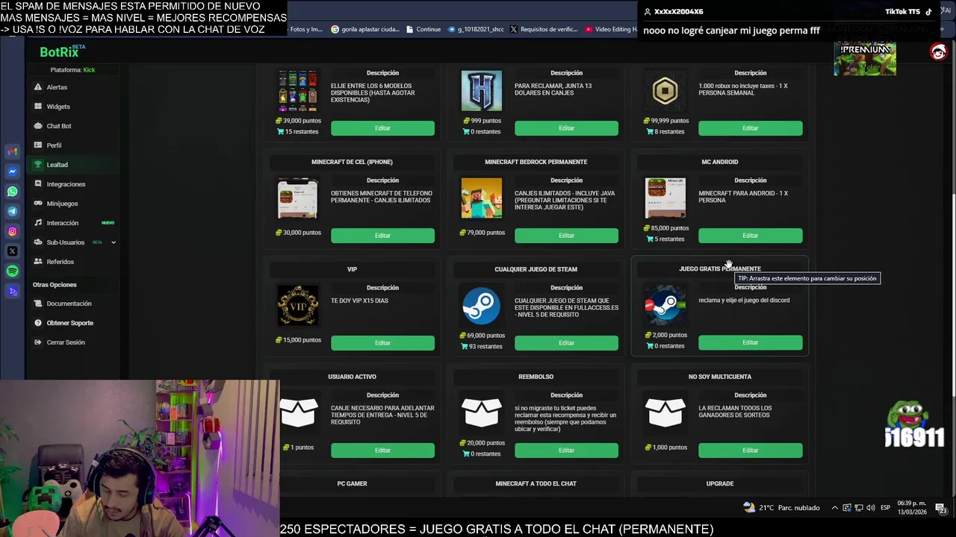Image resolution: width=956 pixels, height=537 pixels.
Task: Open network tray icon
Action: (x=858, y=508)
